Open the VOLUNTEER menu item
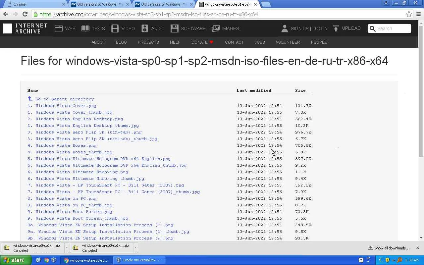This screenshot has height=265, width=424. click(x=288, y=42)
